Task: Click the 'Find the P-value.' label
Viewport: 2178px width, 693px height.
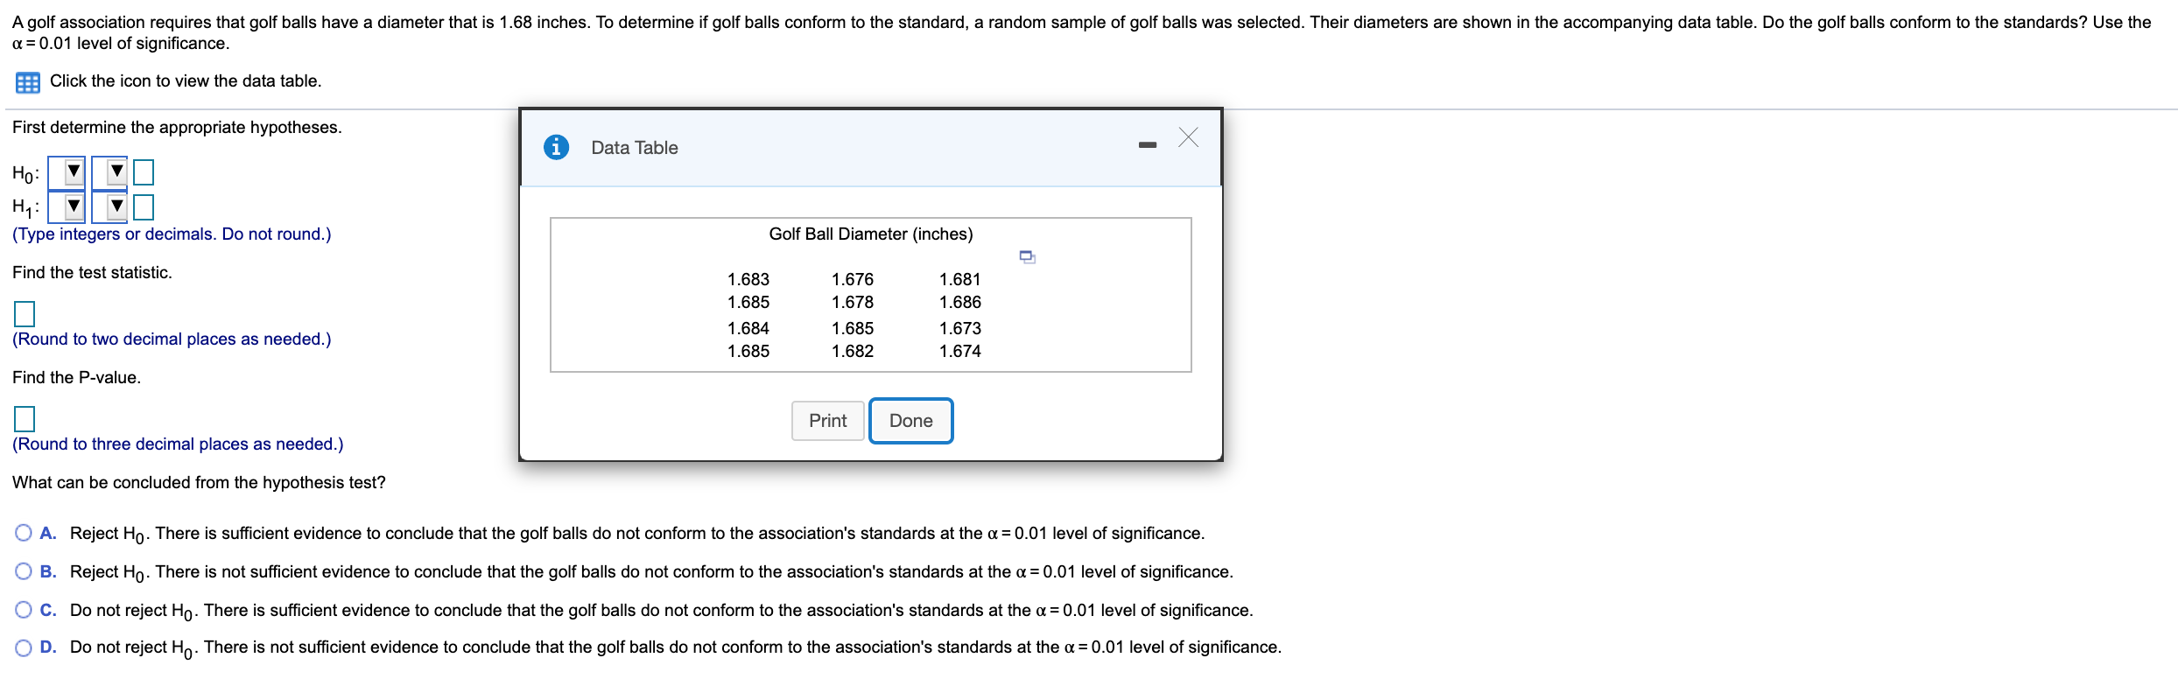Action: click(76, 377)
